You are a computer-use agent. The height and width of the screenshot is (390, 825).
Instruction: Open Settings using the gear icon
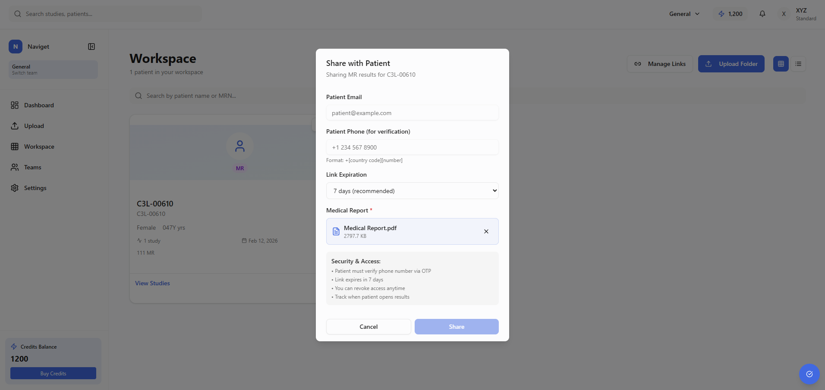tap(14, 187)
